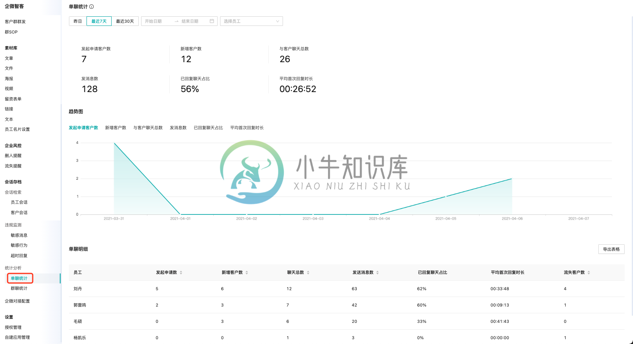Open 员工名片设置 in sidebar
Viewport: 633px width, 344px height.
[x=17, y=129]
